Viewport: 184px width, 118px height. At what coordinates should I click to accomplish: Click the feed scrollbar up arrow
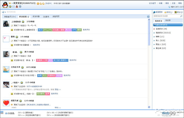[x=149, y=20]
